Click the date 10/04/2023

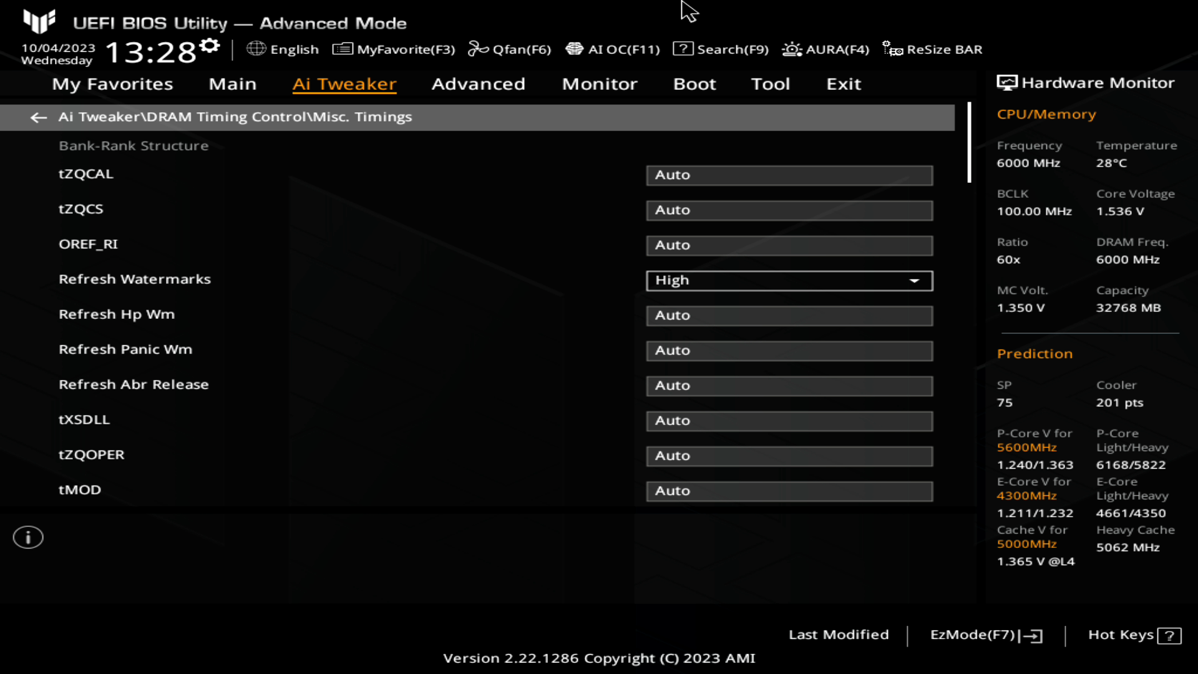tap(58, 48)
